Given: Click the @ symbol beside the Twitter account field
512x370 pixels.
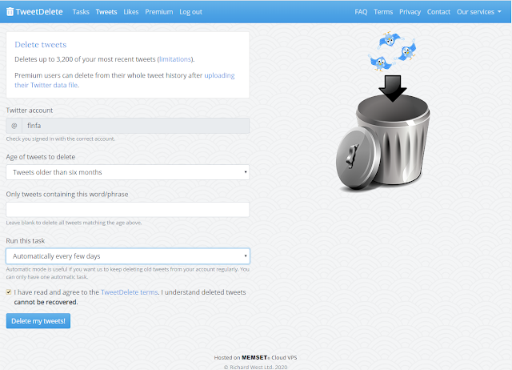Looking at the screenshot, I should tap(14, 126).
